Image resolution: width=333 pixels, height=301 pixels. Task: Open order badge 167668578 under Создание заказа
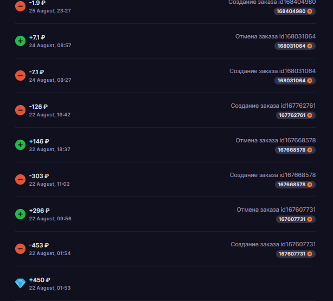(x=295, y=185)
